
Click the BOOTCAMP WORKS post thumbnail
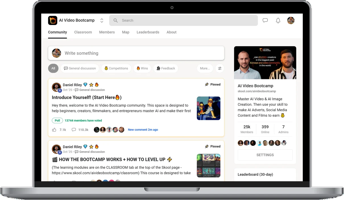208,166
